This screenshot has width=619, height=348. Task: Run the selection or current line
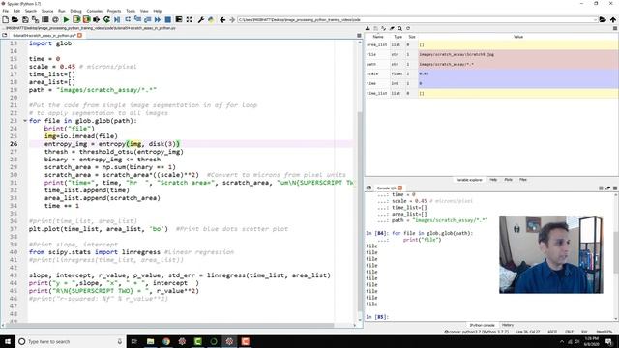click(97, 19)
